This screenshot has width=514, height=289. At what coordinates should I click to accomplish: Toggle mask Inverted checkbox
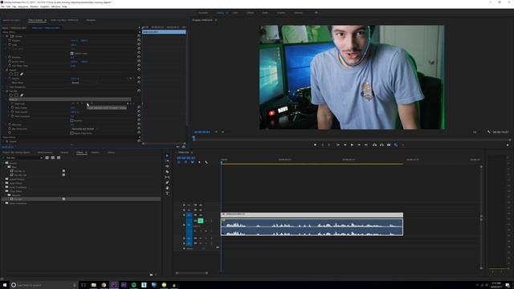click(x=71, y=120)
